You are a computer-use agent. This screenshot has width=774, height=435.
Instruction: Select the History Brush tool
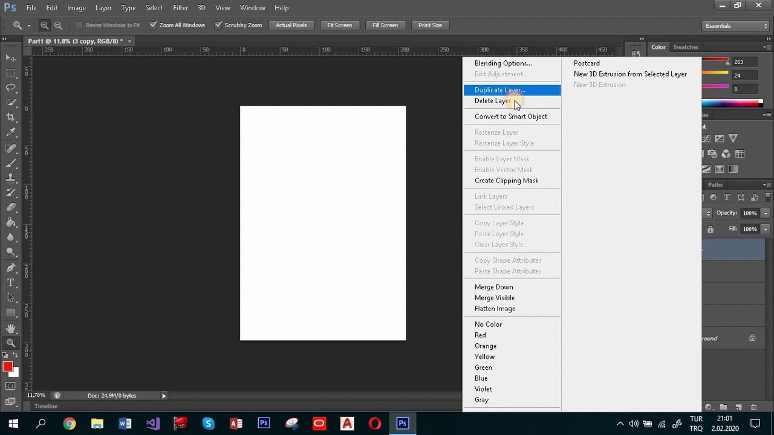[11, 193]
